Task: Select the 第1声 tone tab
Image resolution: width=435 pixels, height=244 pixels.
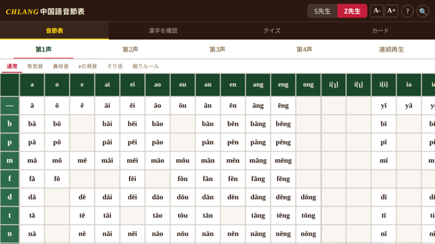Action: (x=43, y=49)
